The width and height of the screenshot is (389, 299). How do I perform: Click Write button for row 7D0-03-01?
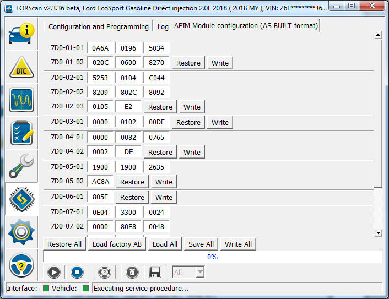(220, 122)
